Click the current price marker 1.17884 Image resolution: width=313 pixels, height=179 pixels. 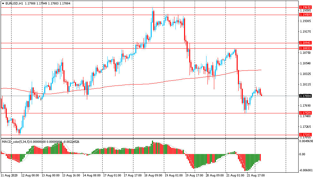click(305, 96)
